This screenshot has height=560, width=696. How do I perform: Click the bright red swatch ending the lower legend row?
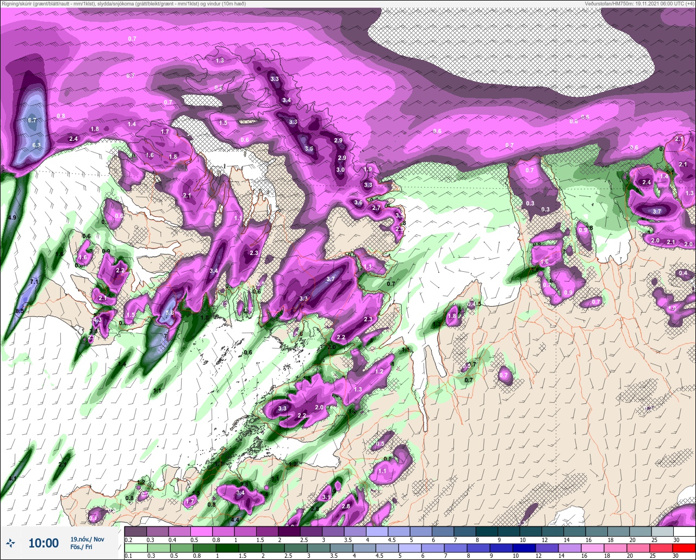tap(684, 547)
